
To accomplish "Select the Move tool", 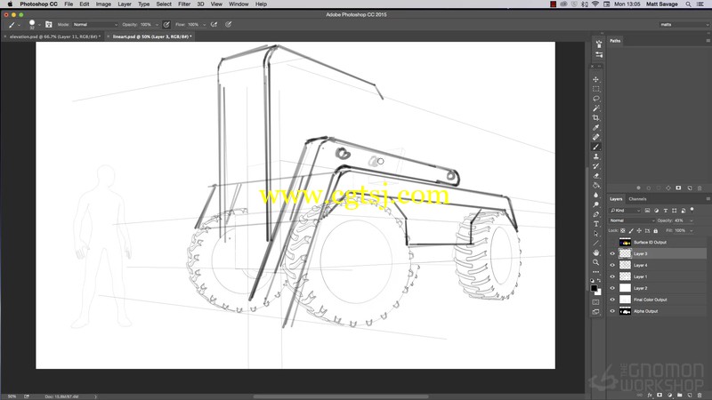I will (595, 79).
